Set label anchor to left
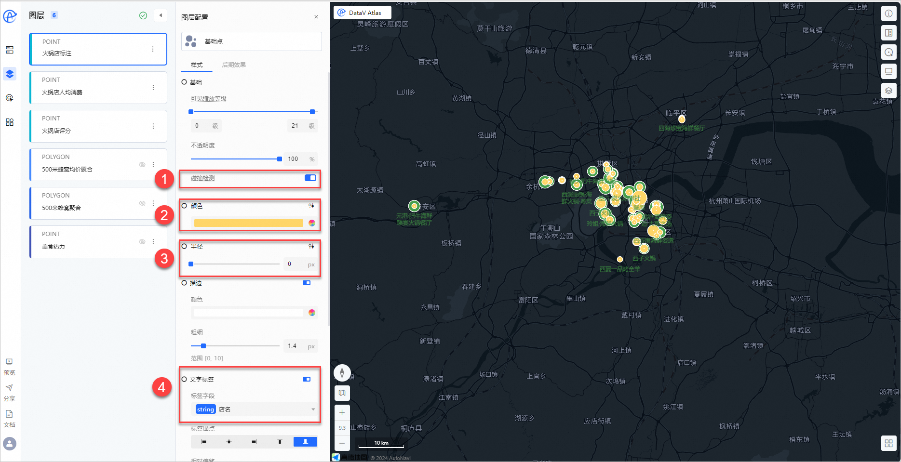 tap(204, 442)
